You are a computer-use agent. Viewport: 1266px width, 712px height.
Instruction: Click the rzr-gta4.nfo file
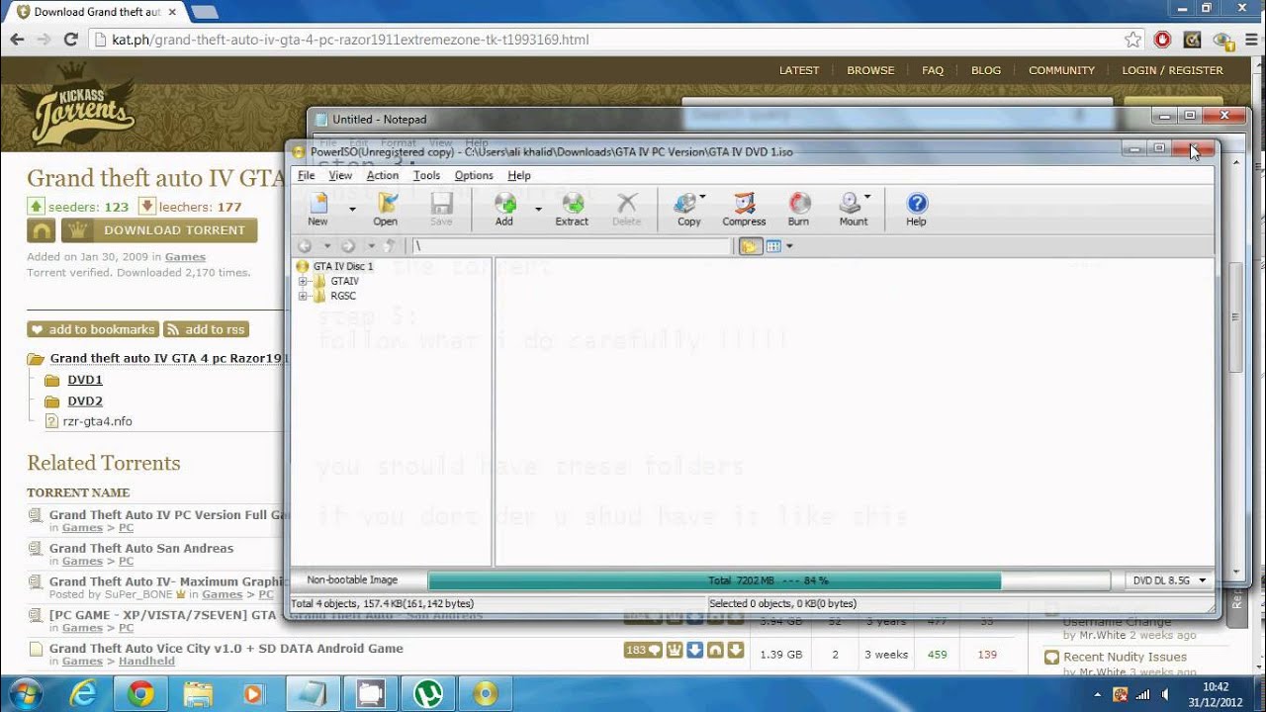pyautogui.click(x=97, y=421)
